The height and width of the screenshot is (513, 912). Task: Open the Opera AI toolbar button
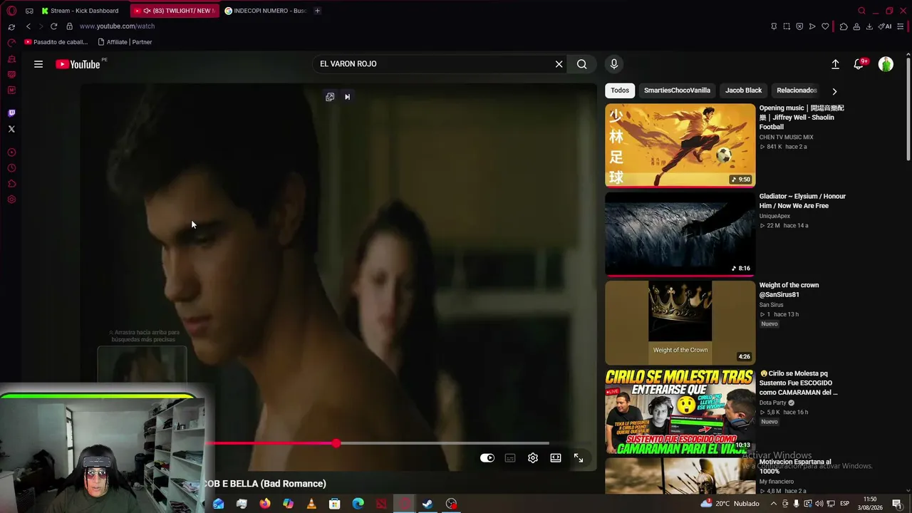pos(885,26)
